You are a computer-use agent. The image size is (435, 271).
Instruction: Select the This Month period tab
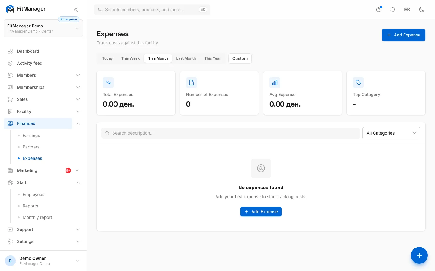[158, 58]
